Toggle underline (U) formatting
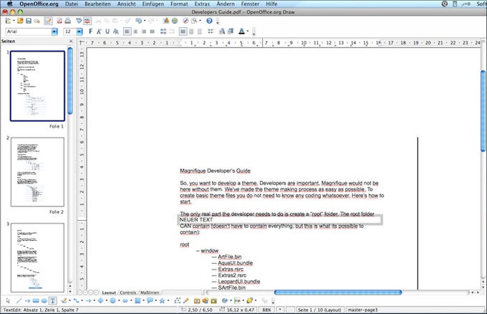 tap(107, 32)
